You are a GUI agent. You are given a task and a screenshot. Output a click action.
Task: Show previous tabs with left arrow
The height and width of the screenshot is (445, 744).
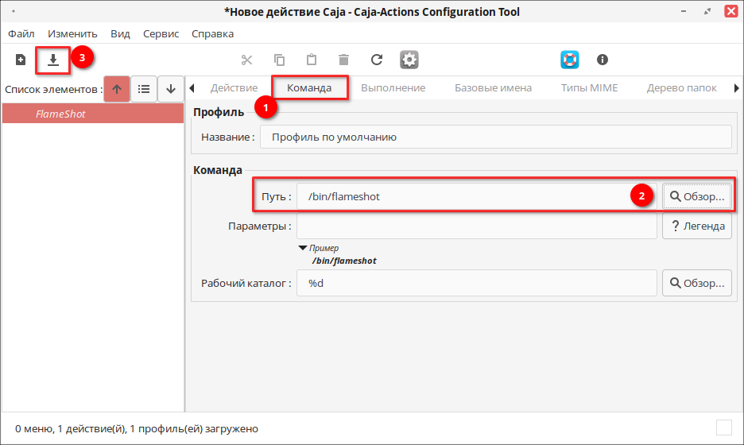pyautogui.click(x=192, y=87)
